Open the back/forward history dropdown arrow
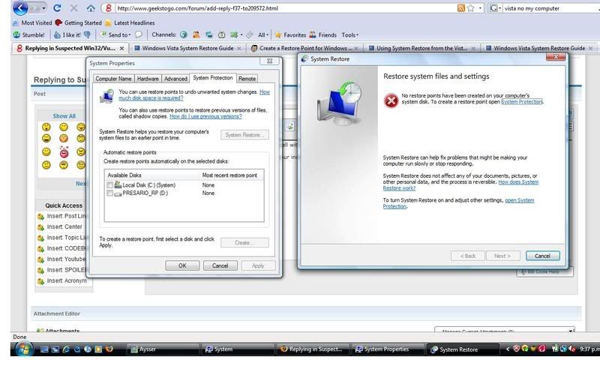This screenshot has width=600, height=375. (x=43, y=8)
